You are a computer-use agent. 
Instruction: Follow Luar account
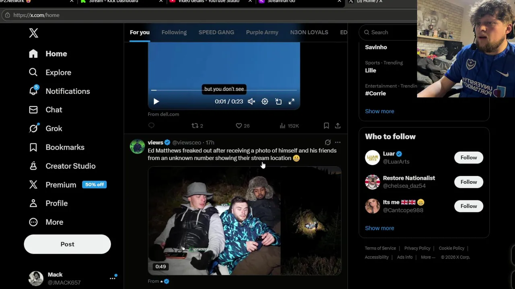469,157
